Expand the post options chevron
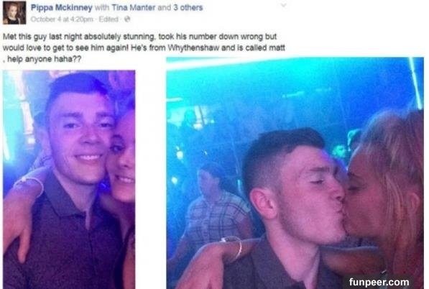 (x=284, y=5)
